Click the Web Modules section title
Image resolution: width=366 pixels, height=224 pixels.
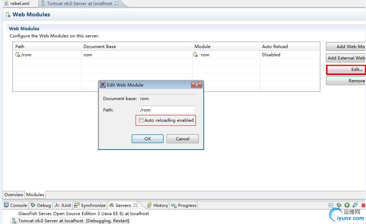click(24, 29)
